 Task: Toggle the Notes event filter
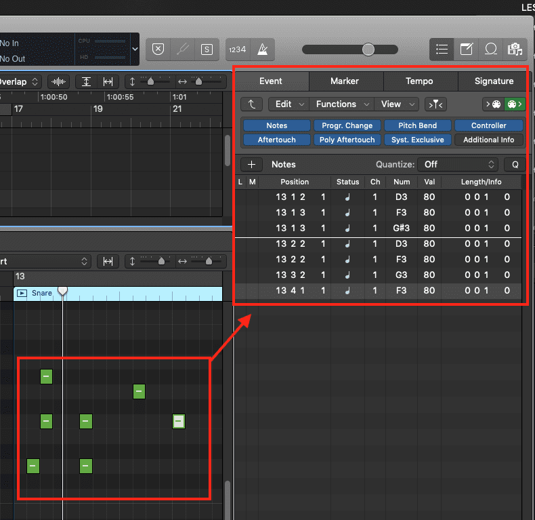tap(277, 125)
